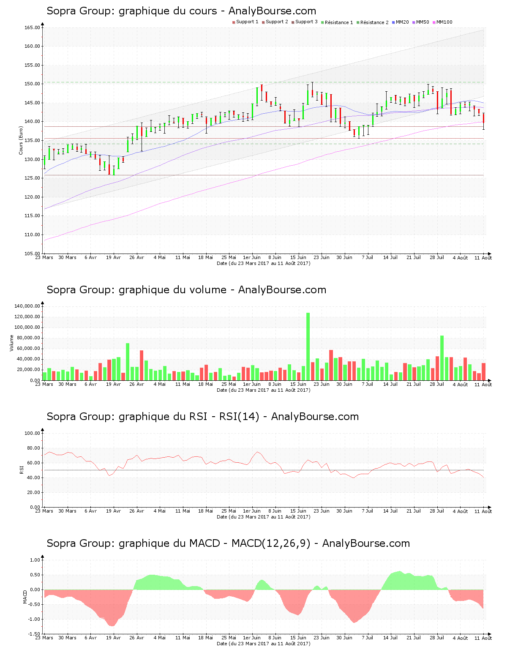Click the 135.00 price axis value
This screenshot has width=507, height=655.
coord(33,141)
